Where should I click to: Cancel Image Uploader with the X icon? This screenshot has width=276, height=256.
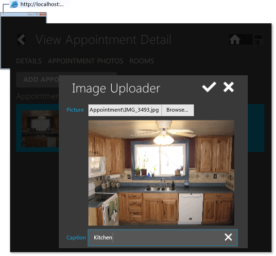pos(228,87)
